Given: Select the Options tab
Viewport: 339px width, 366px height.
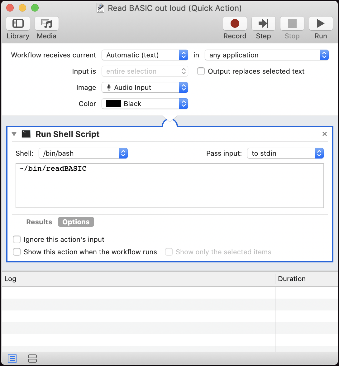Looking at the screenshot, I should [x=76, y=222].
